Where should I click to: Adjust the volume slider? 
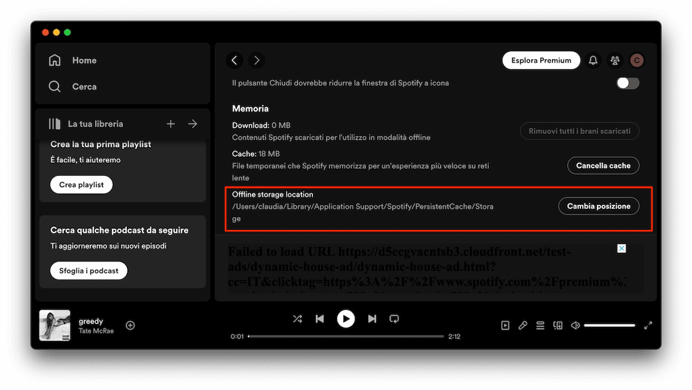pos(609,326)
